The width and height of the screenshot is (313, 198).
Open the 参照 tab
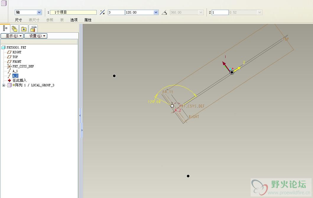50,20
